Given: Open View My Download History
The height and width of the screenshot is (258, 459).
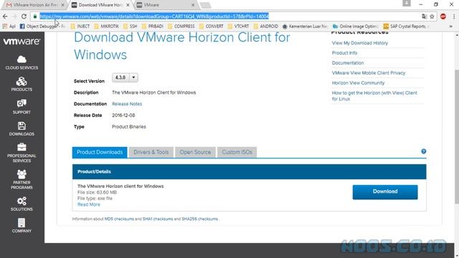Looking at the screenshot, I should (360, 43).
